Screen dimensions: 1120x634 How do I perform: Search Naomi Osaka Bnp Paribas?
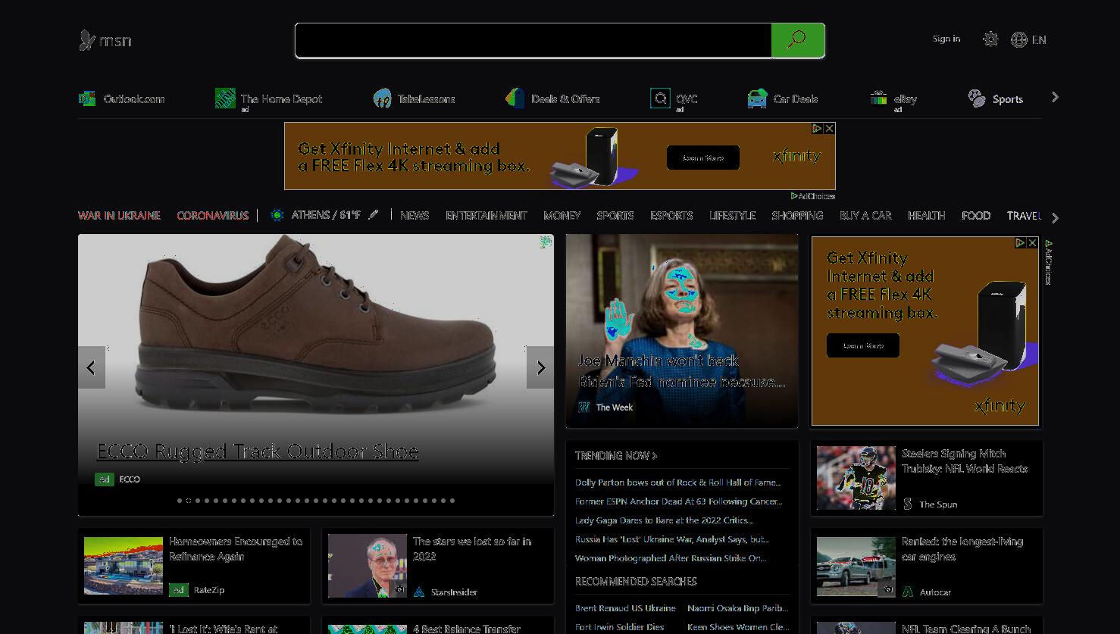pos(737,608)
